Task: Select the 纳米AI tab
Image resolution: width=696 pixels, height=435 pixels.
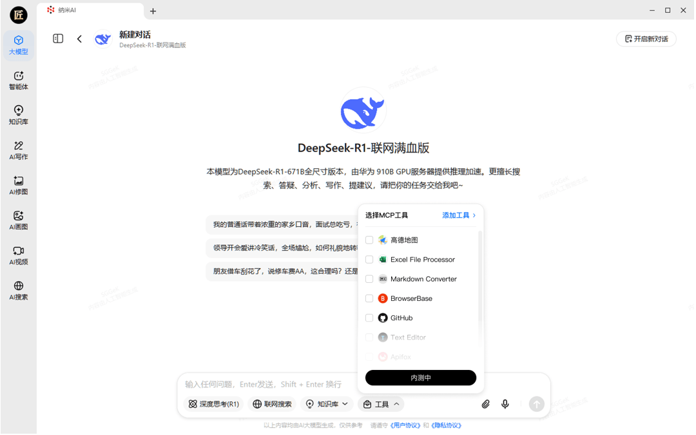Action: (x=90, y=10)
